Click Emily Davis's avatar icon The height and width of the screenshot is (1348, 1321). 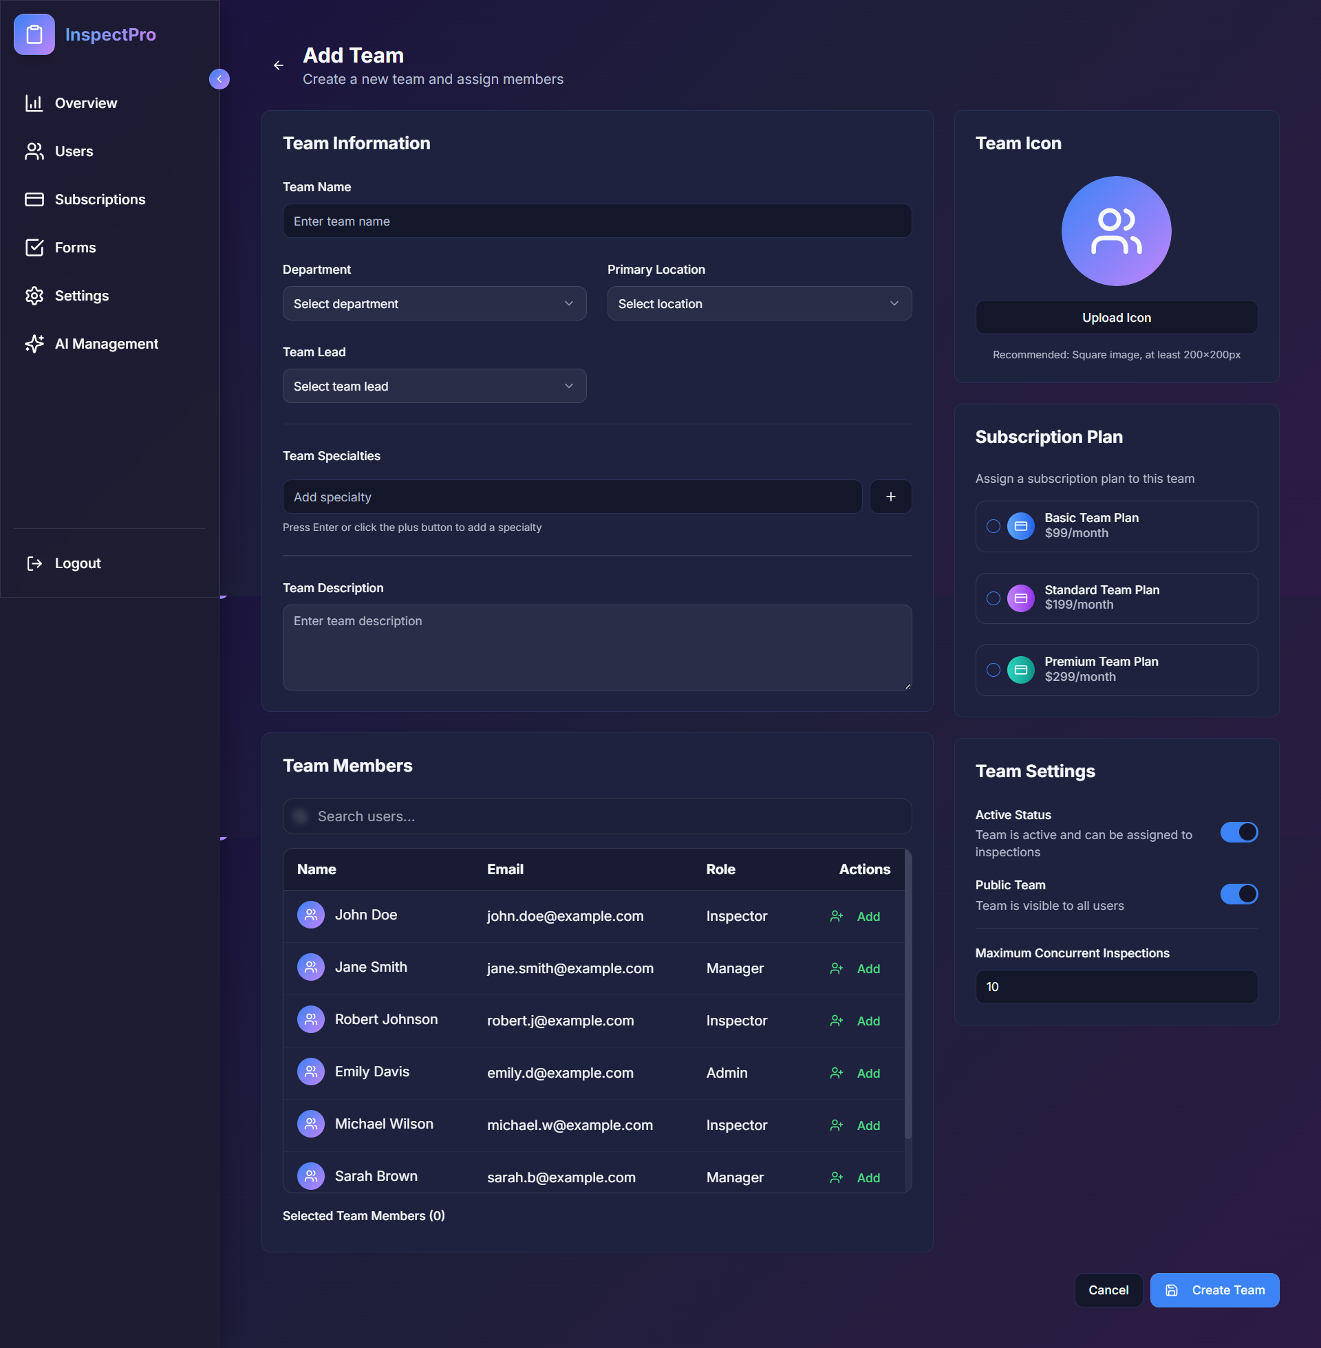coord(311,1072)
